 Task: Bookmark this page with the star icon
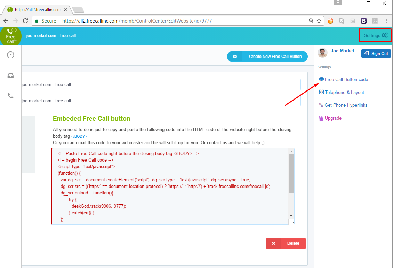319,21
